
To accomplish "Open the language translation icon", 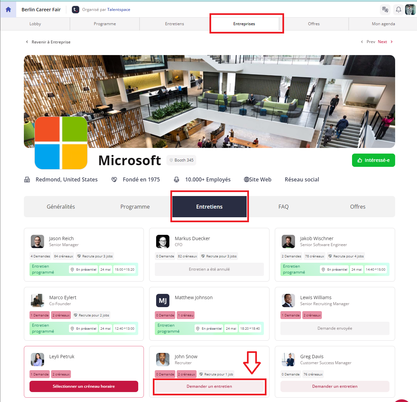I will [385, 10].
